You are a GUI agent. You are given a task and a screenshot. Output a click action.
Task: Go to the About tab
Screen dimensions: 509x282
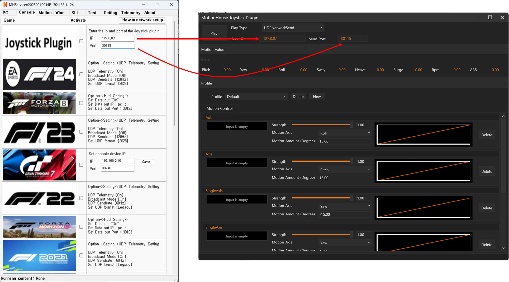[x=150, y=13]
